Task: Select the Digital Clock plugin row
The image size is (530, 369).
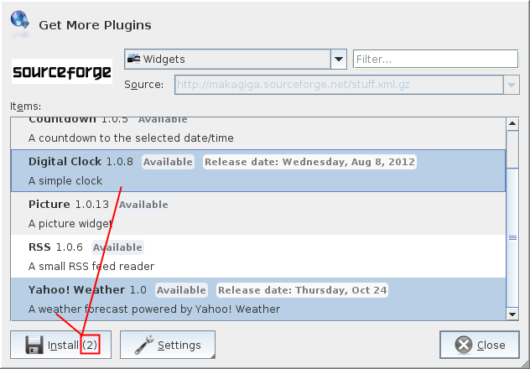Action: pos(258,171)
